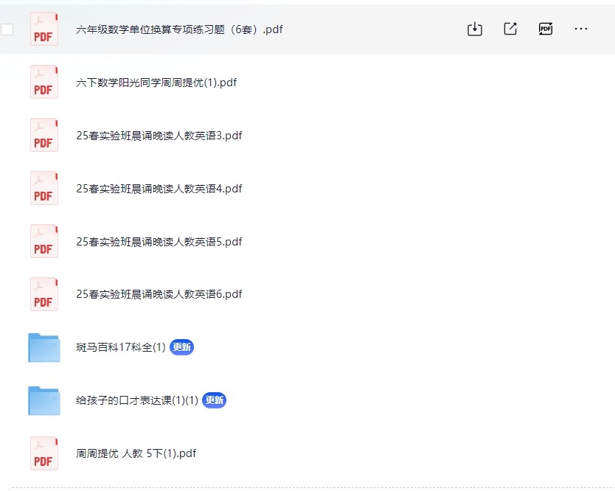Convert 六年级数学单位换算专项练习题 PDF
Viewport: 615px width, 491px height.
click(x=546, y=29)
